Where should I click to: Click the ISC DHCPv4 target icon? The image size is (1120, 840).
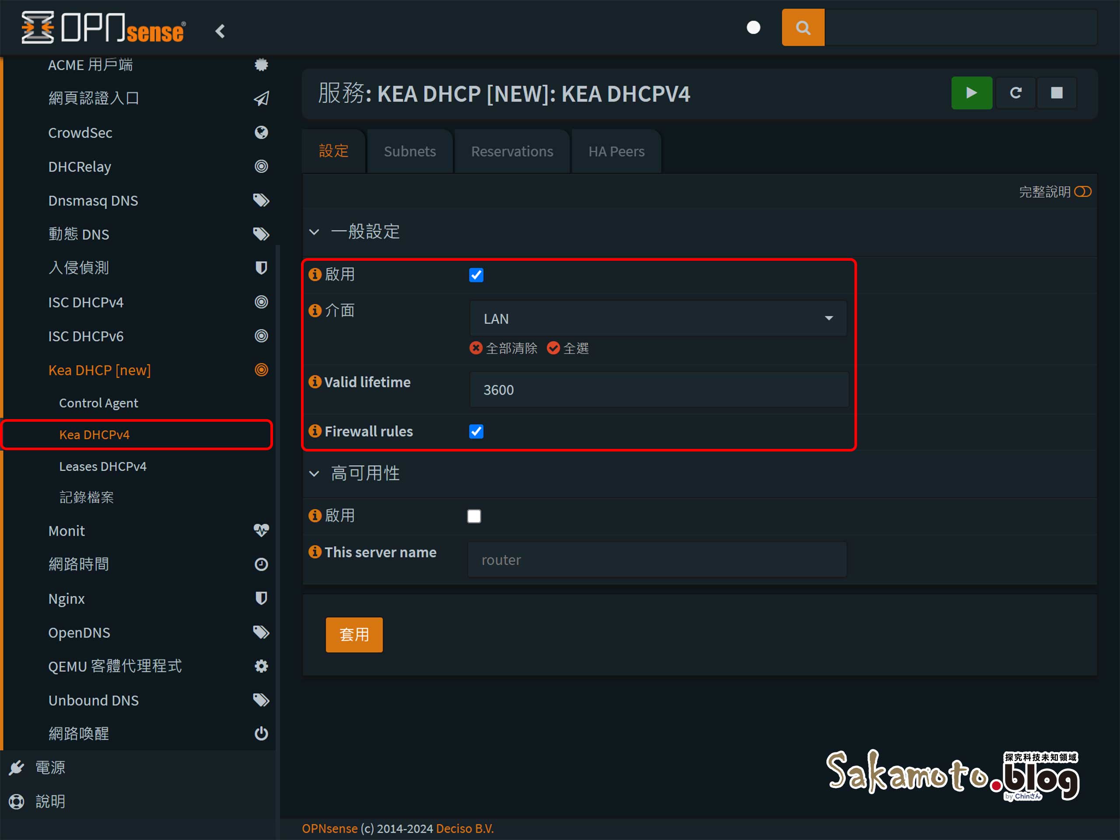pyautogui.click(x=261, y=302)
